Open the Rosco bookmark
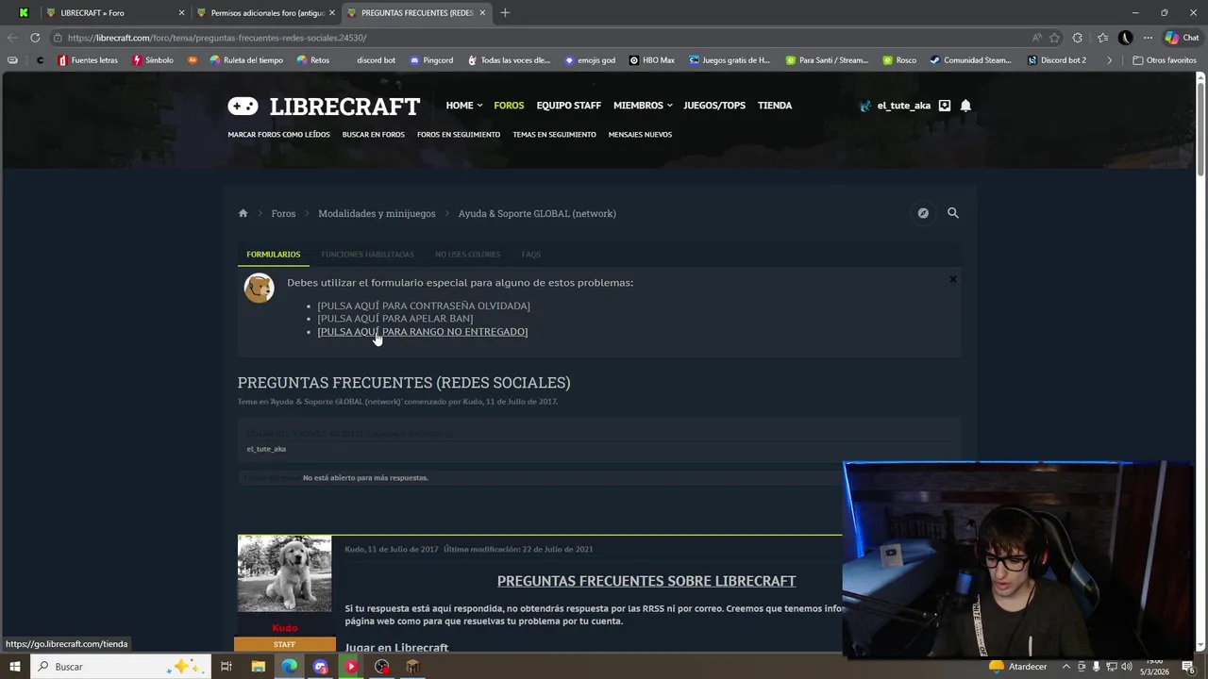Screen dimensions: 1208x679 pos(899,60)
